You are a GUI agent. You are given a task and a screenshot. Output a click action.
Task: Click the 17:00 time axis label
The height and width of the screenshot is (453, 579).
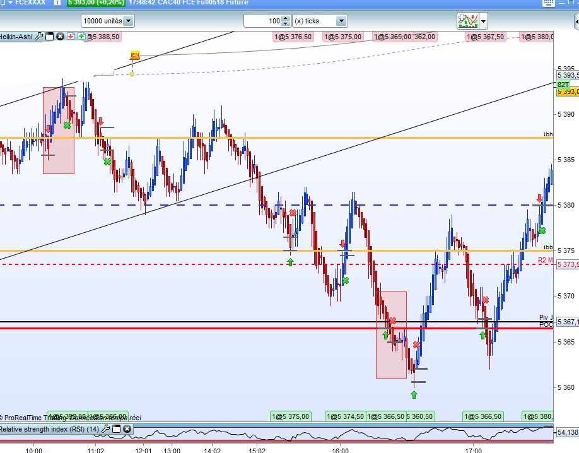click(473, 450)
